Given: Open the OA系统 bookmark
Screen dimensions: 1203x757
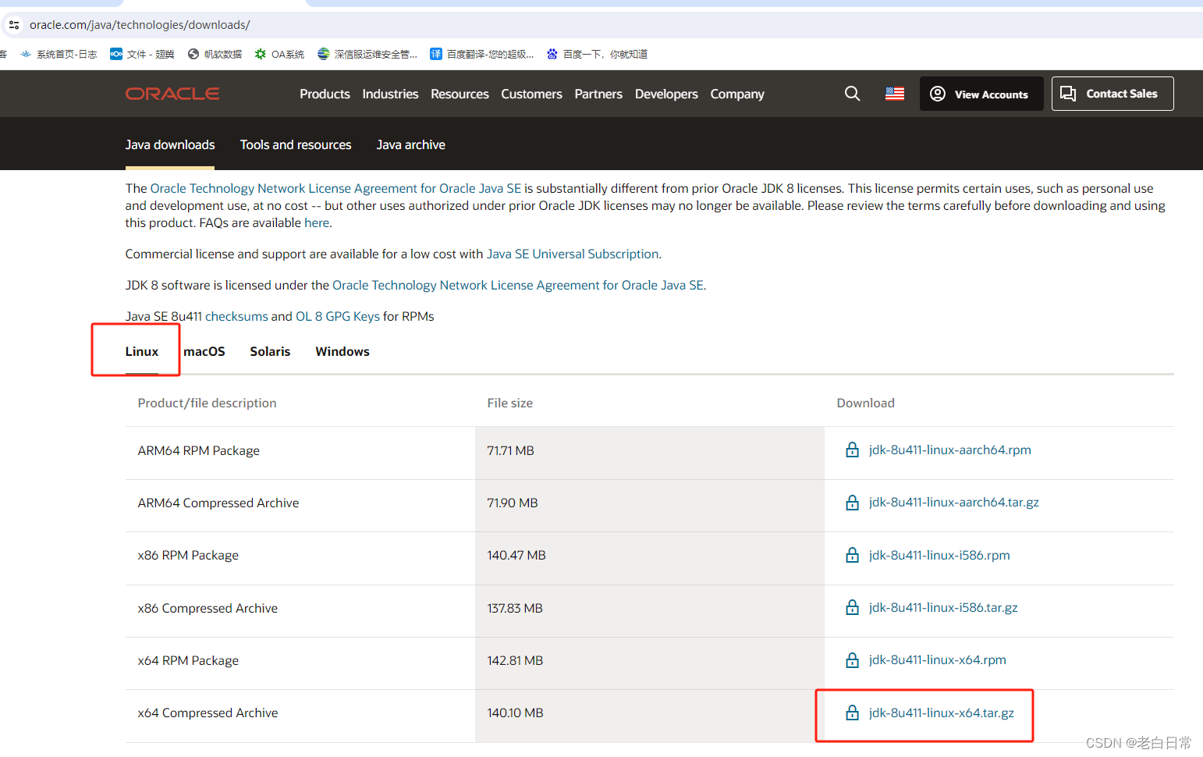Looking at the screenshot, I should click(279, 54).
